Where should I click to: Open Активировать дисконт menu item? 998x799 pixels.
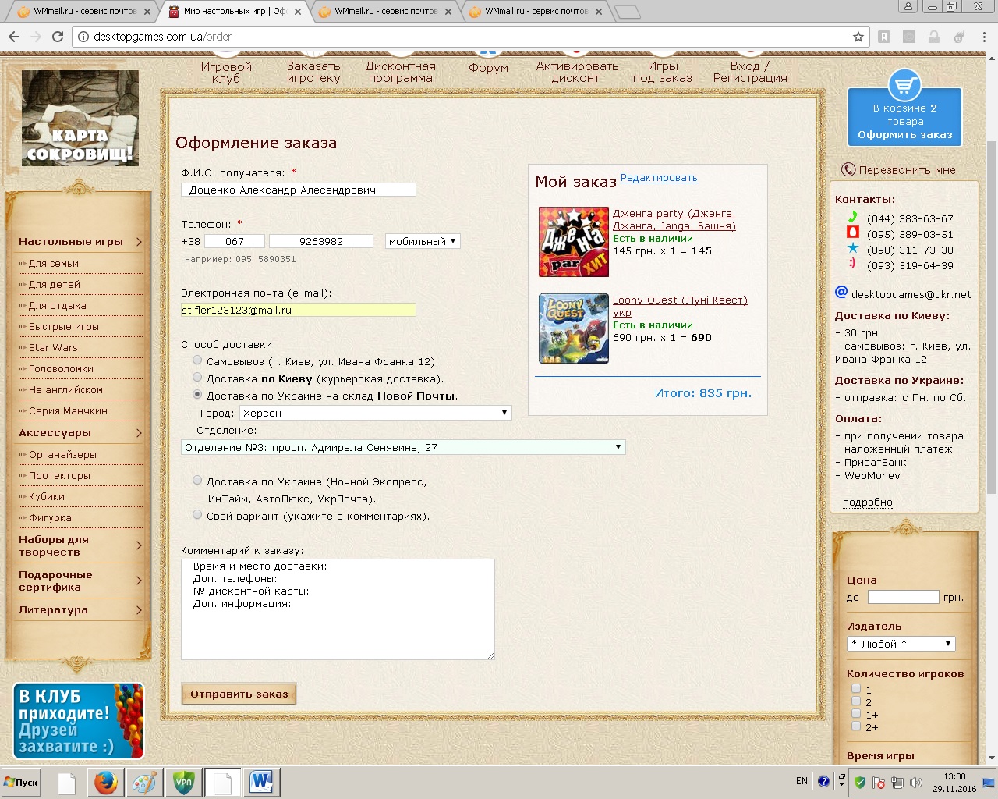click(577, 73)
